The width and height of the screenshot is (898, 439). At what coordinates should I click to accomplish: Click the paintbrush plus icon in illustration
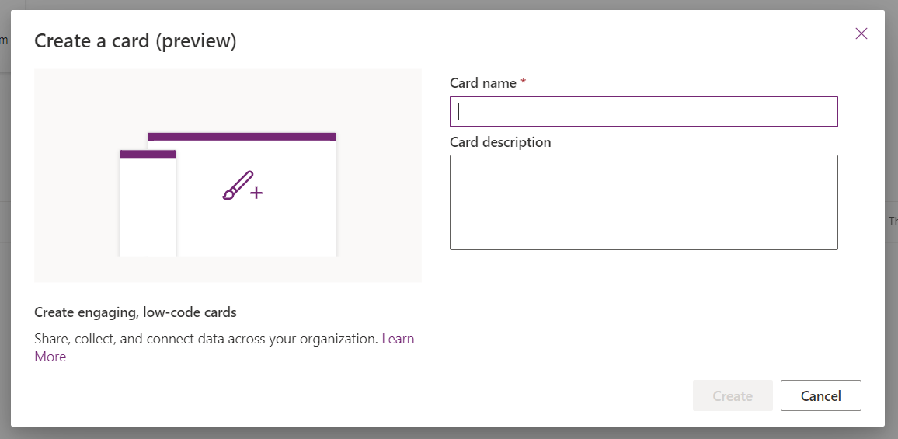pos(242,186)
